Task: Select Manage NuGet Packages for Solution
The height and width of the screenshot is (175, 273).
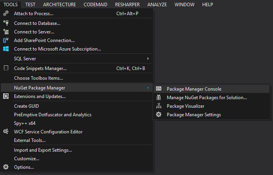Action: [206, 97]
